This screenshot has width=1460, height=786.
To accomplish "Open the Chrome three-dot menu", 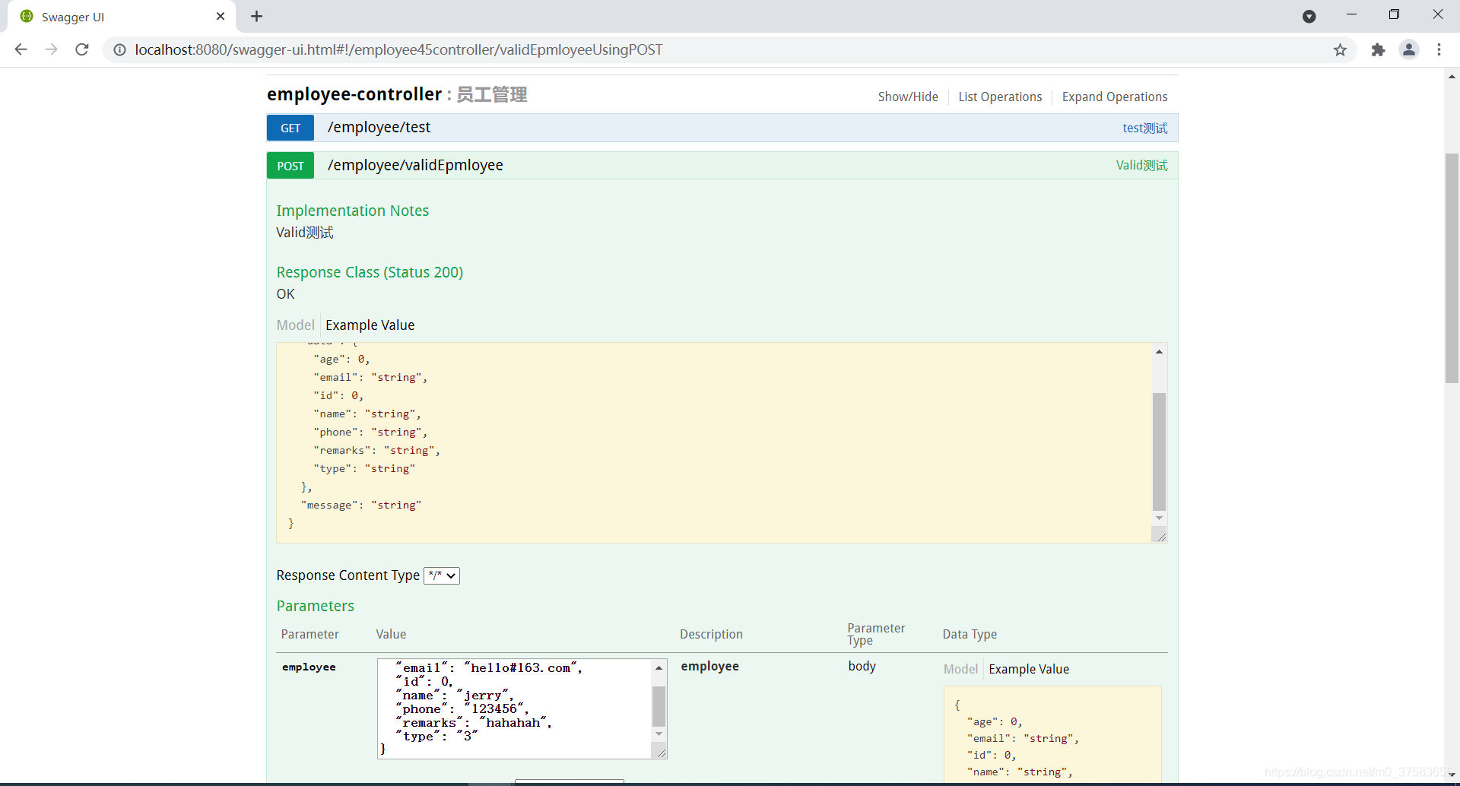I will tap(1439, 49).
